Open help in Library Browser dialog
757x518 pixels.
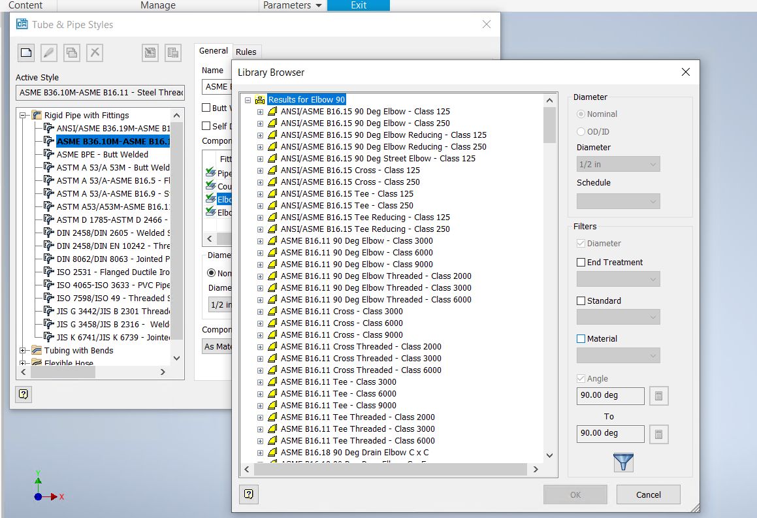click(249, 494)
